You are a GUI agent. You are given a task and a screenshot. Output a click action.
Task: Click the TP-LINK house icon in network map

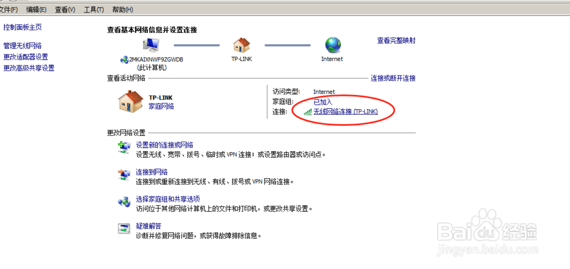(242, 45)
